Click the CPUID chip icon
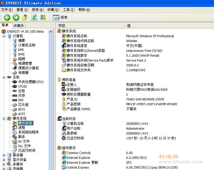This screenshot has height=170, width=214. click(15, 86)
